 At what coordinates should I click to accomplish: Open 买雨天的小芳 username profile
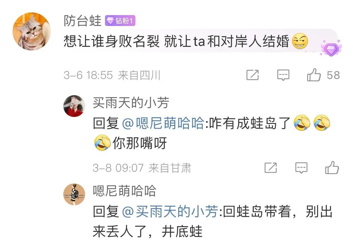tap(131, 103)
